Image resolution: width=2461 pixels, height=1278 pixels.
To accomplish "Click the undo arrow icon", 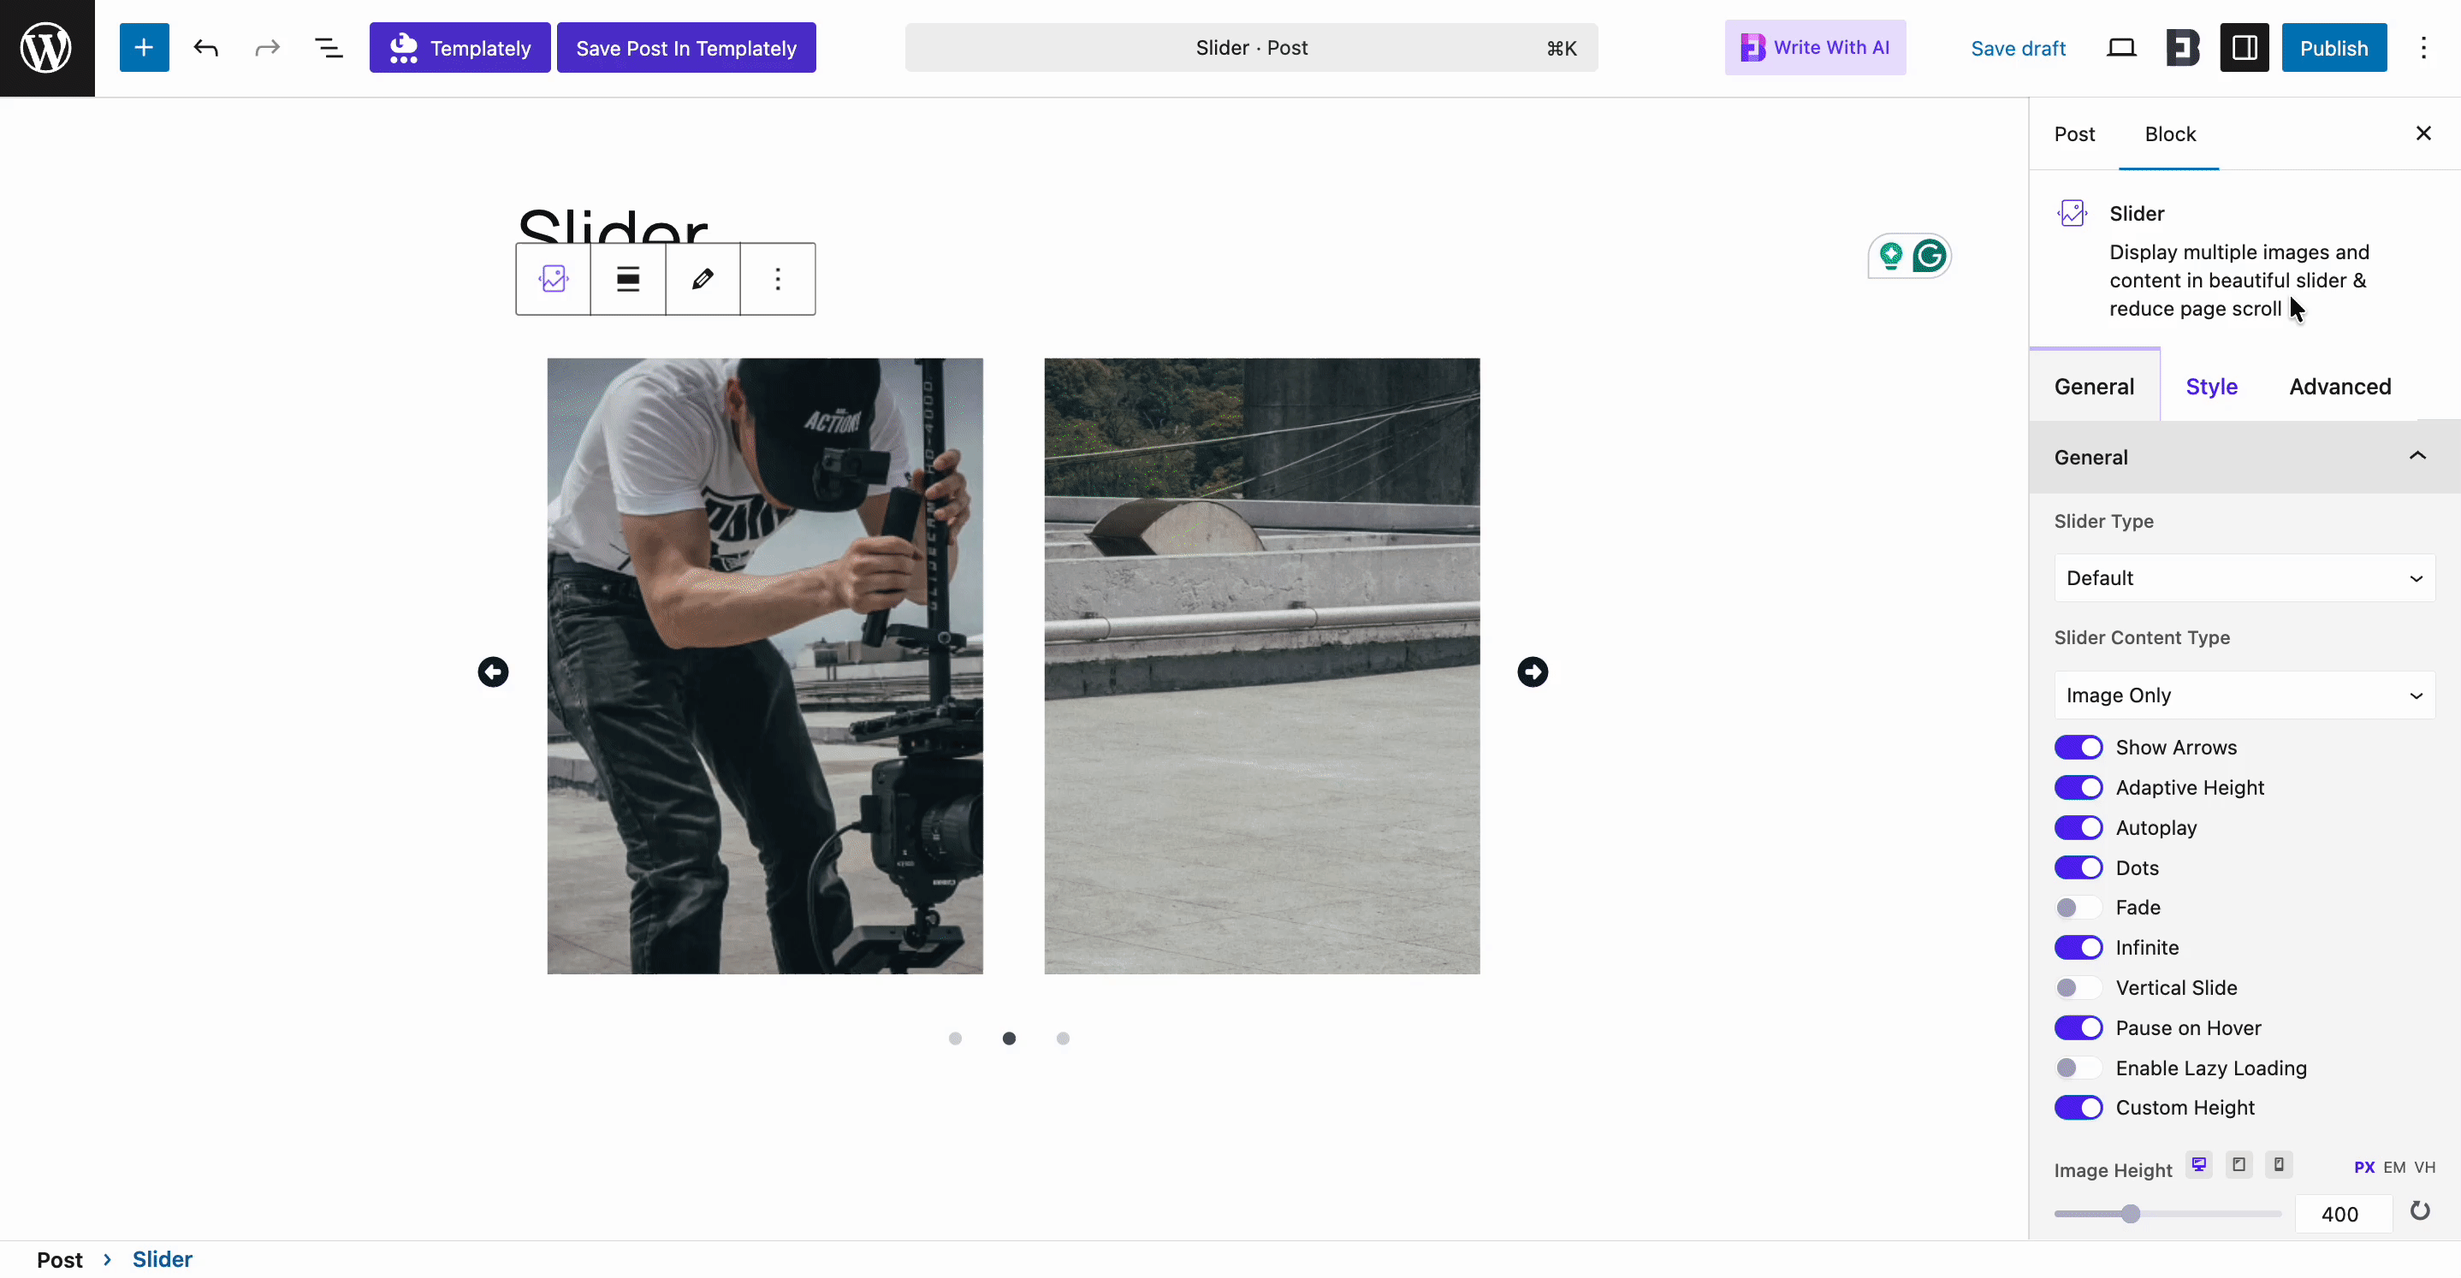I will point(205,48).
